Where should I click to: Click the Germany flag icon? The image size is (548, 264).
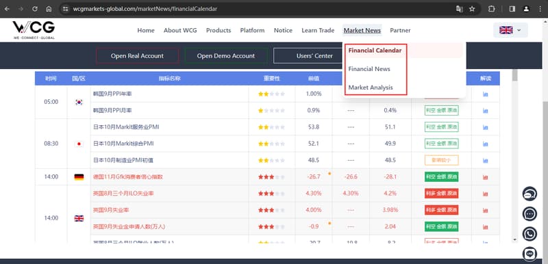click(79, 177)
